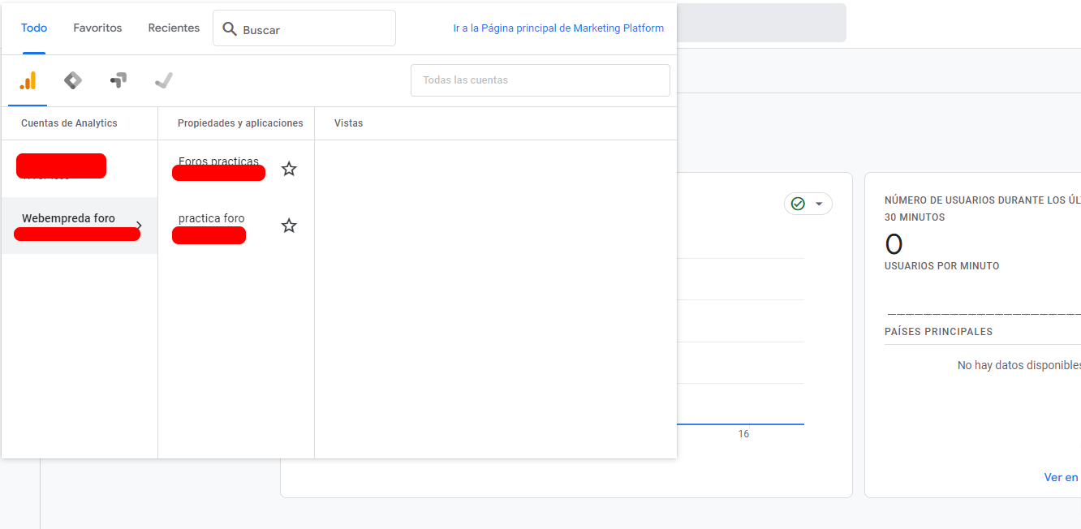Select the Google Analytics product icon
Viewport: 1081px width, 529px height.
click(28, 80)
